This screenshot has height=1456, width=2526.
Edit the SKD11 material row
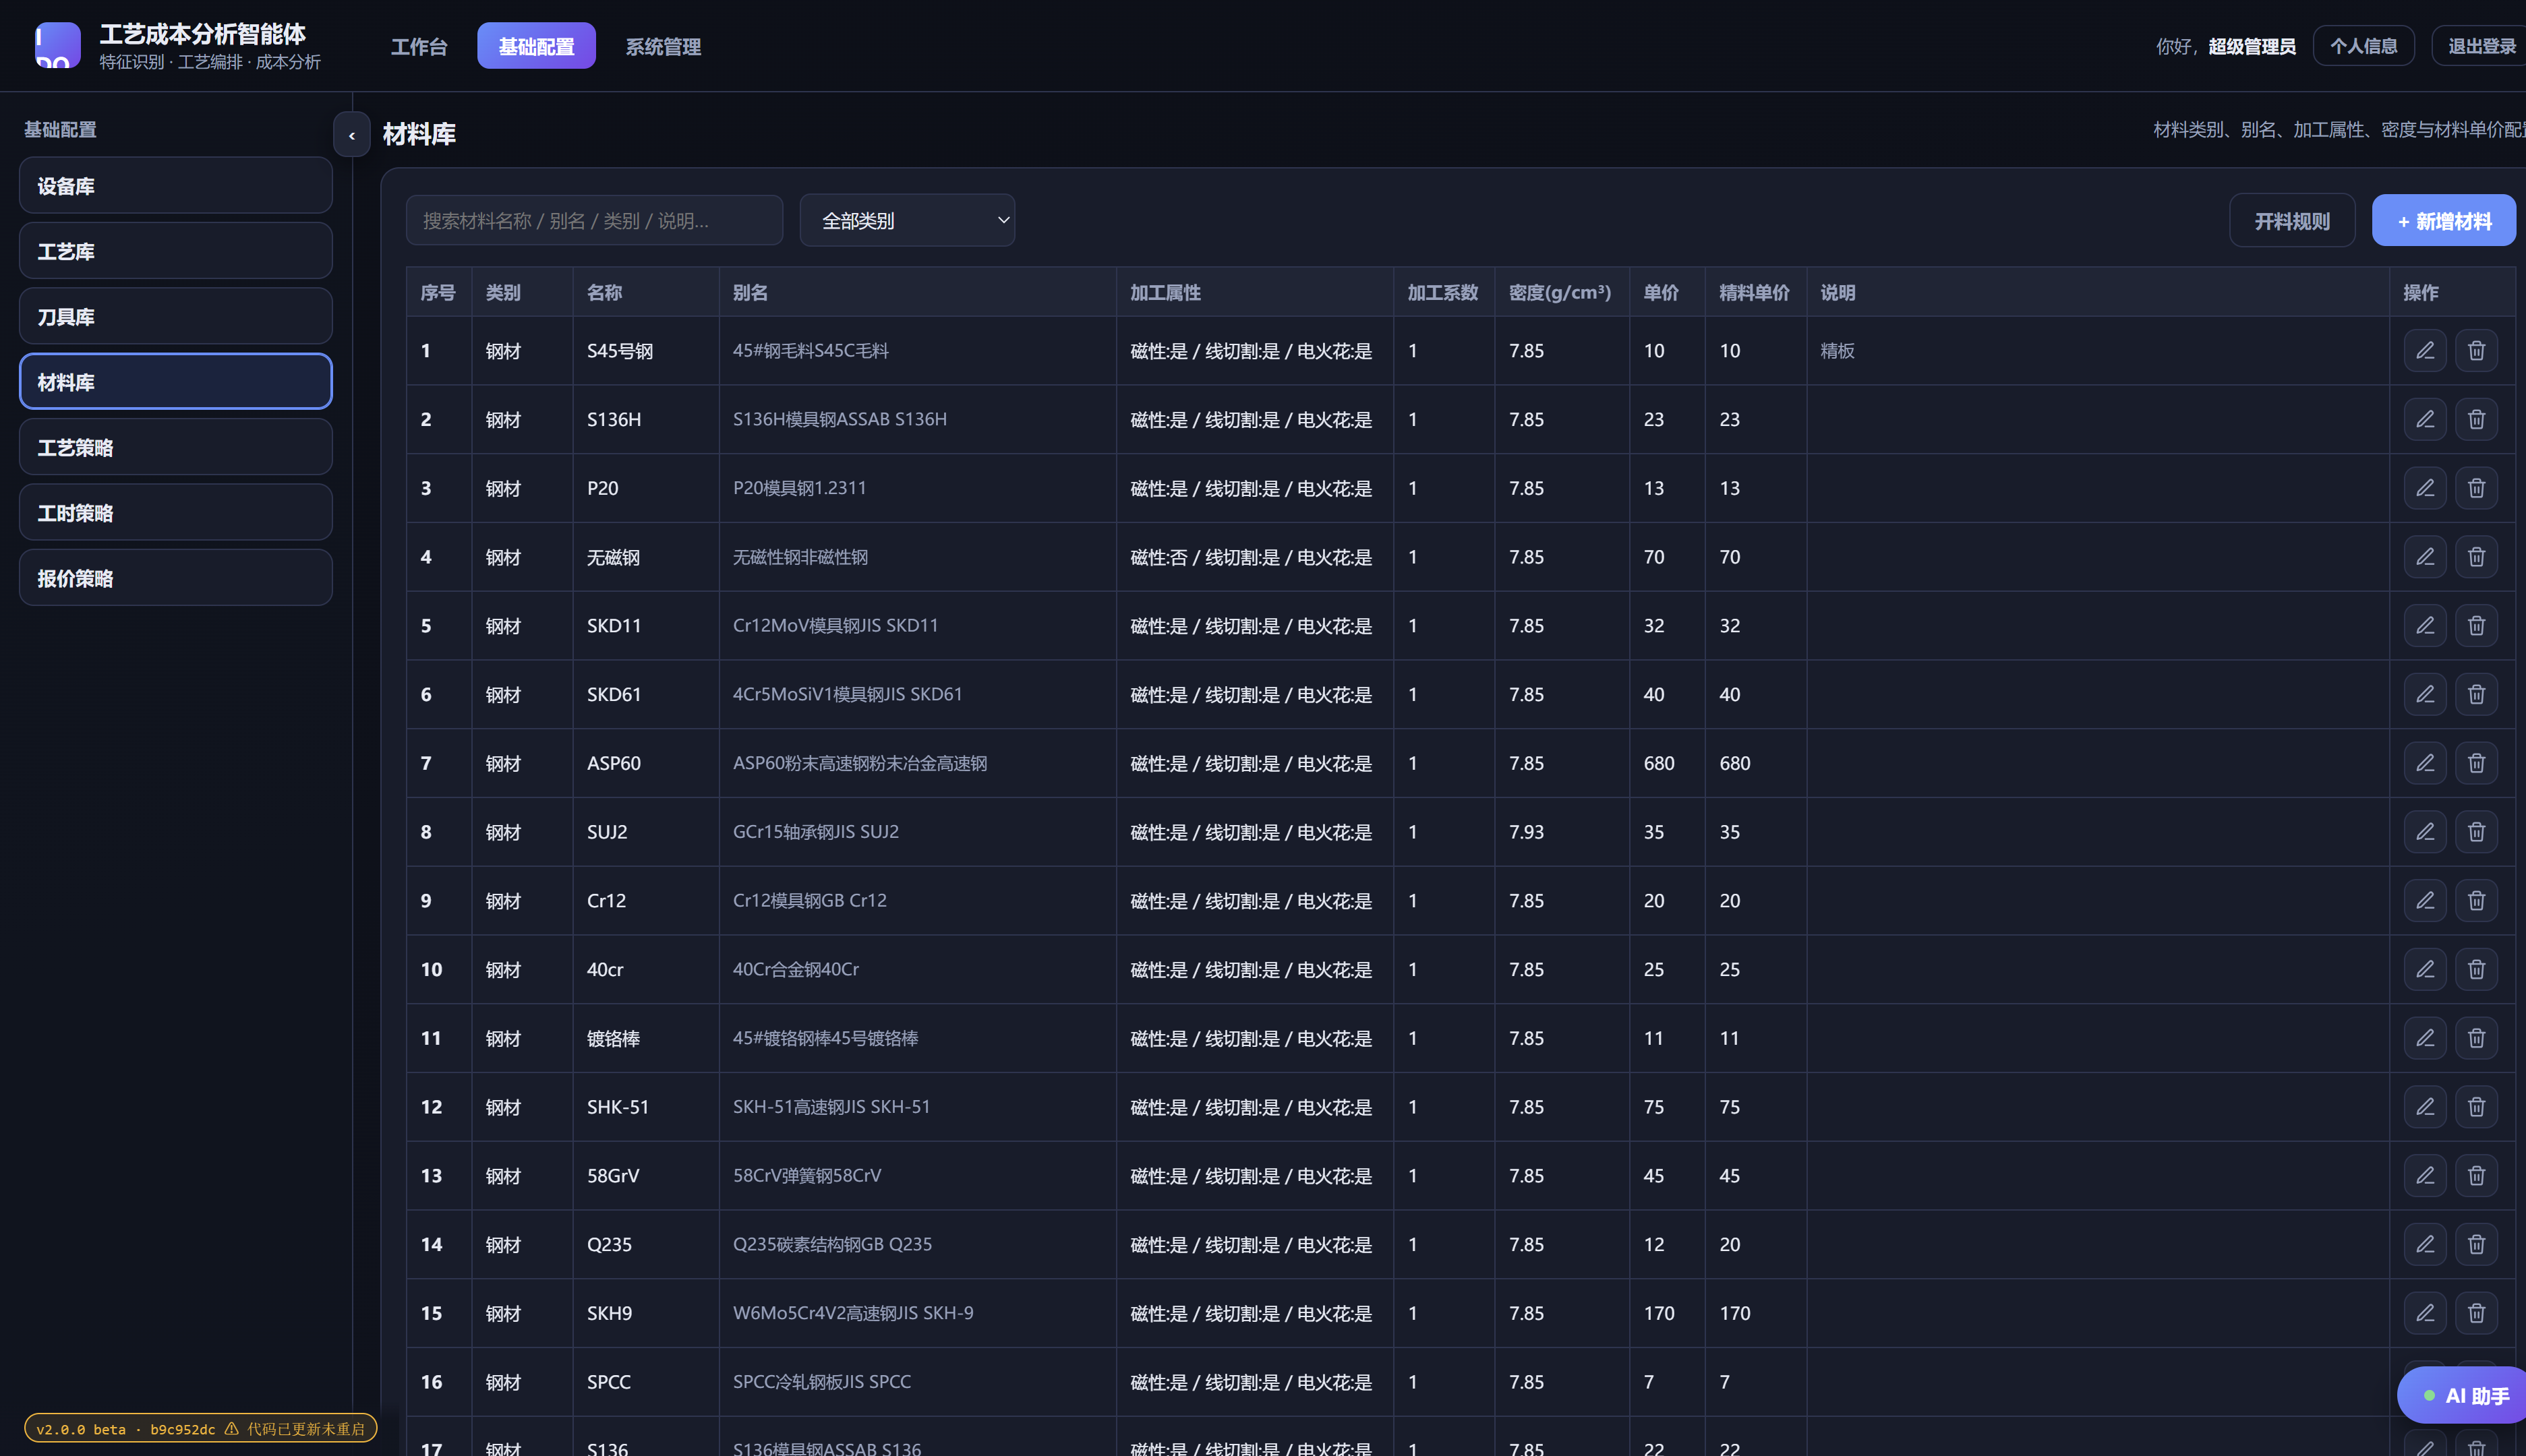tap(2425, 625)
